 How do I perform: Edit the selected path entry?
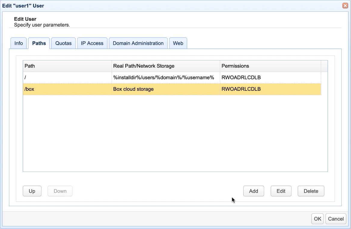coord(281,191)
